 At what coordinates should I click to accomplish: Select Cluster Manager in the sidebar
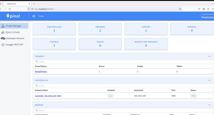click(14, 26)
